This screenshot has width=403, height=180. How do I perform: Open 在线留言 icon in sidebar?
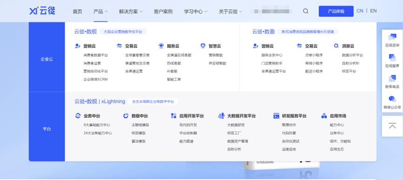(x=392, y=58)
